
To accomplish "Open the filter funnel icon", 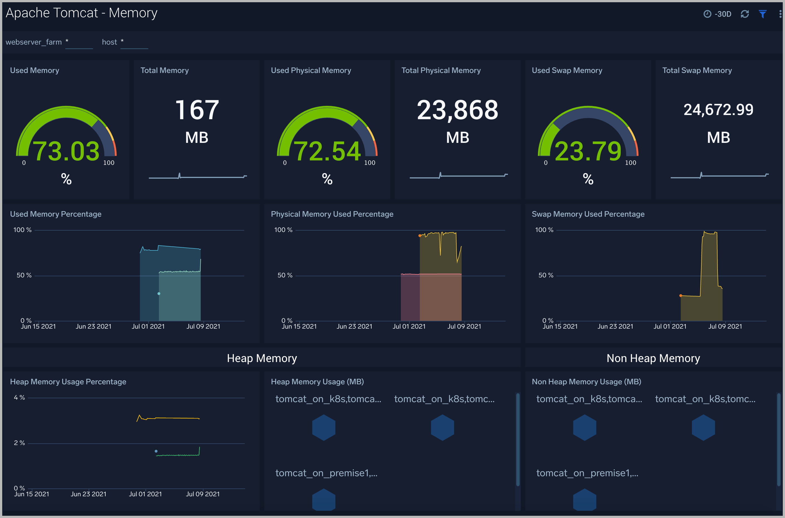I will pos(762,14).
